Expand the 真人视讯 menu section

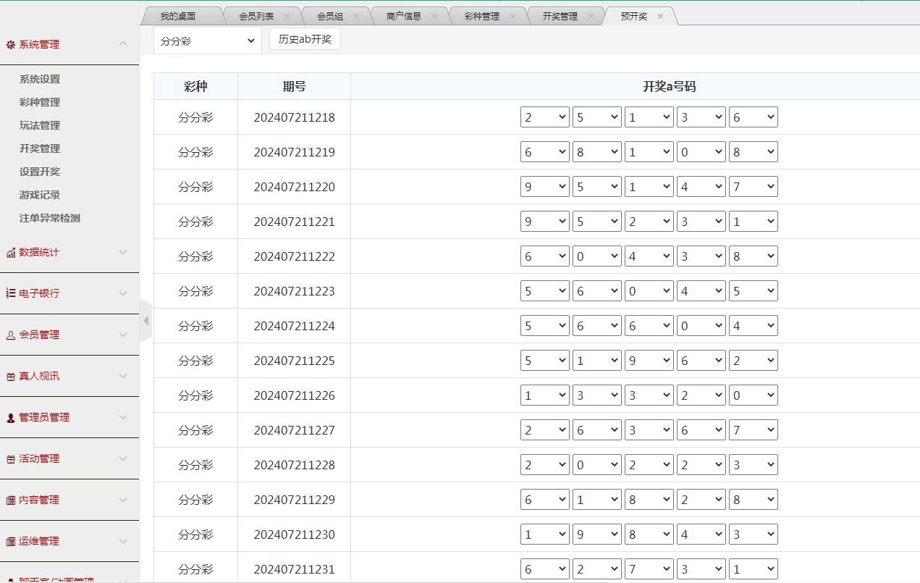pos(123,376)
